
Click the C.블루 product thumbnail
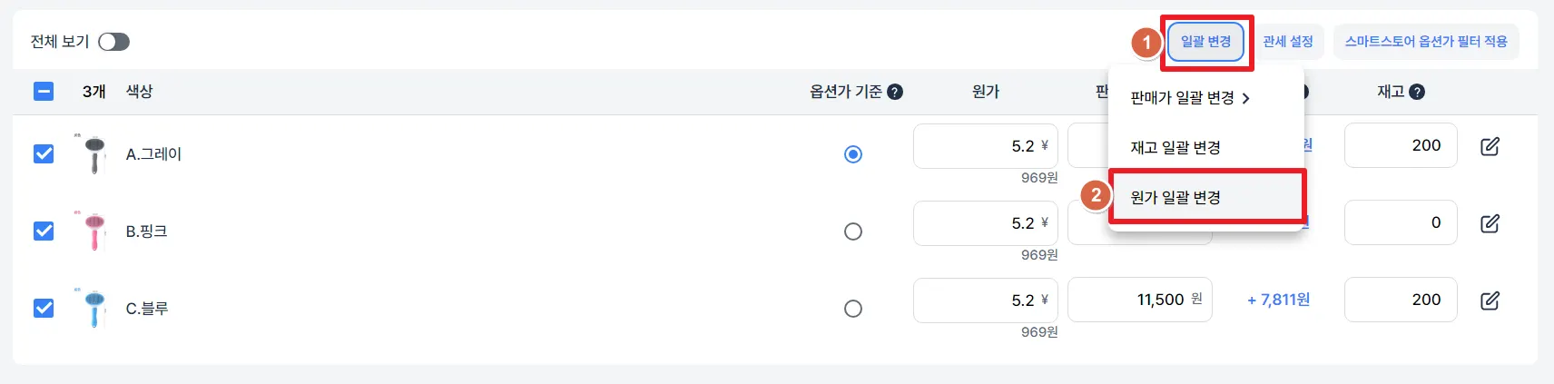pyautogui.click(x=94, y=308)
